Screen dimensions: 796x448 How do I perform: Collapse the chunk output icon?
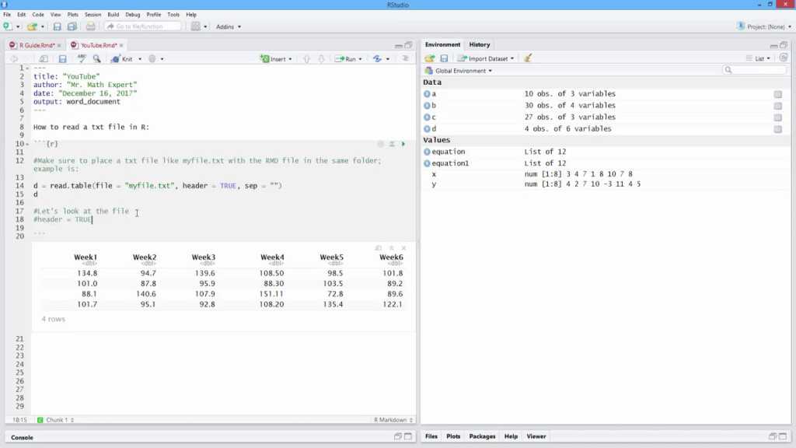tap(392, 248)
